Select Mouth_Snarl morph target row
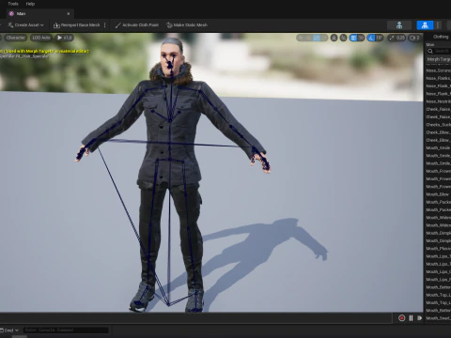The image size is (451, 338). click(x=438, y=318)
